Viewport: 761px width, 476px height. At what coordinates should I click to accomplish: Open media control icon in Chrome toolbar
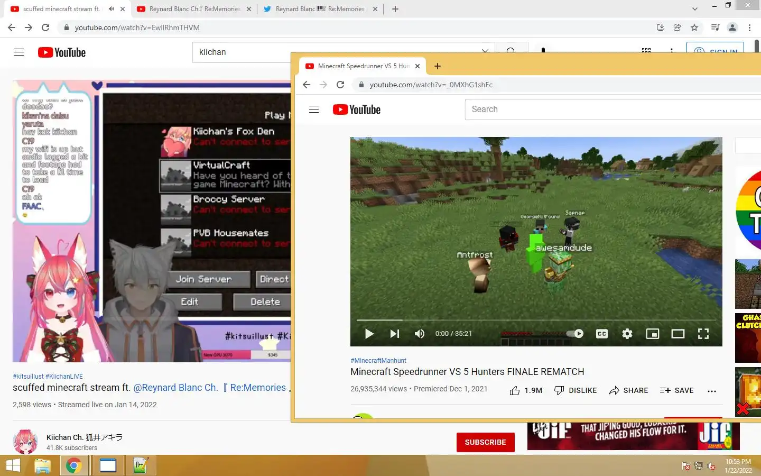[715, 28]
